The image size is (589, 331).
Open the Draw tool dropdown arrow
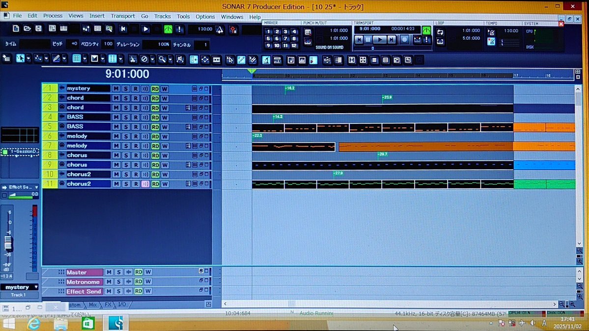[64, 59]
